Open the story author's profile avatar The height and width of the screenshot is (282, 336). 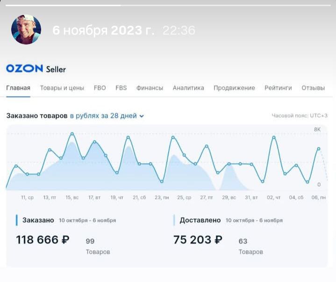click(x=26, y=29)
